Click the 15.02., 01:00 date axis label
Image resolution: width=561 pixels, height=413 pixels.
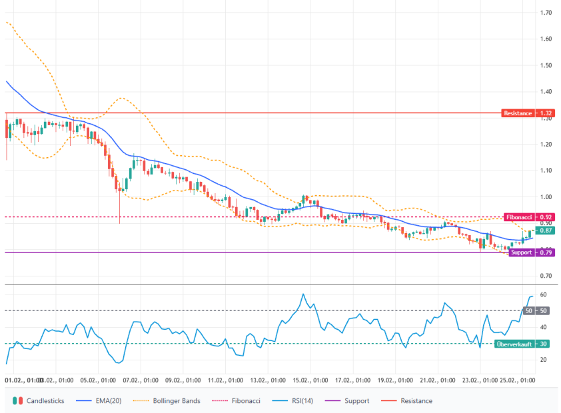coord(312,380)
